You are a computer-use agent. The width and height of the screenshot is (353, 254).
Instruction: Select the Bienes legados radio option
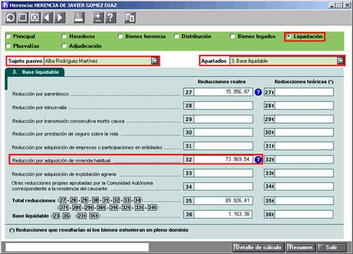coord(233,36)
